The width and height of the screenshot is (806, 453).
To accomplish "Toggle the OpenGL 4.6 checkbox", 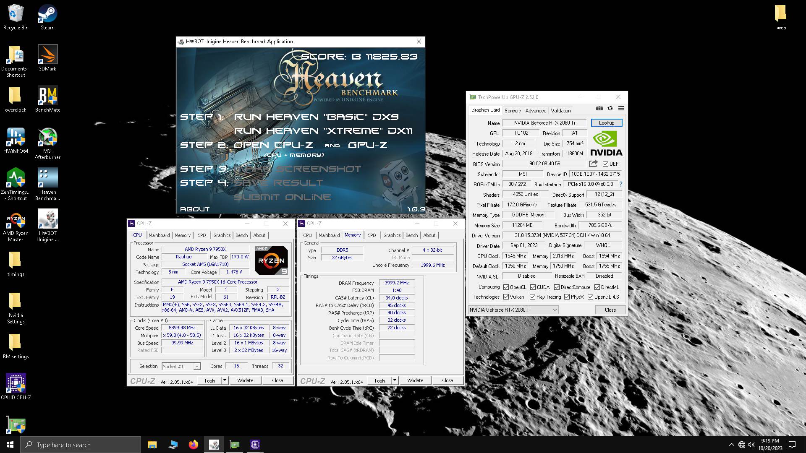I will pyautogui.click(x=590, y=297).
